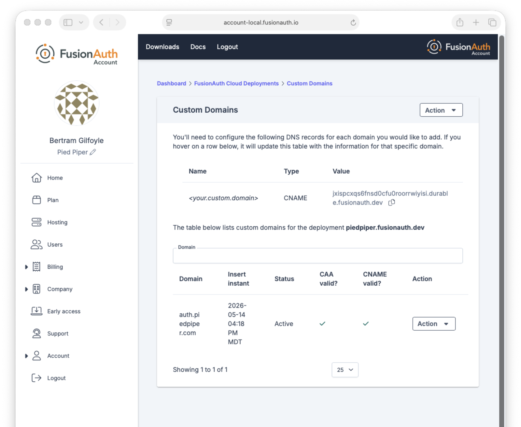Image resolution: width=521 pixels, height=427 pixels.
Task: Click the Account person icon
Action: coord(36,356)
